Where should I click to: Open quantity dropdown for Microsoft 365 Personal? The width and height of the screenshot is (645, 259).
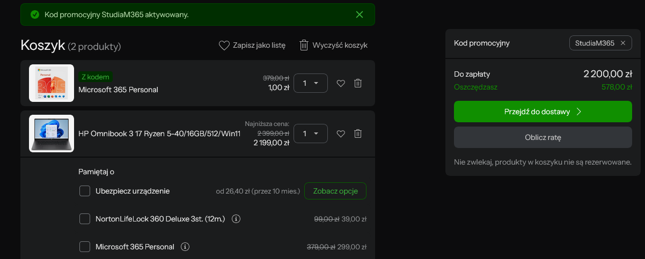(x=311, y=83)
